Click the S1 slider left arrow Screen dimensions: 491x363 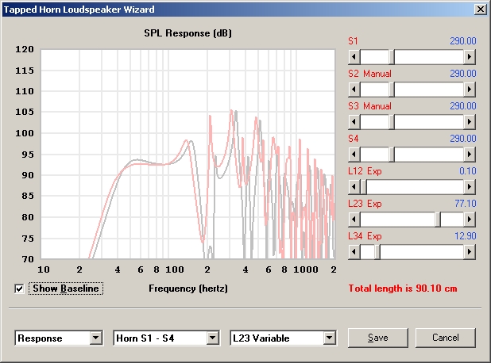click(x=354, y=57)
